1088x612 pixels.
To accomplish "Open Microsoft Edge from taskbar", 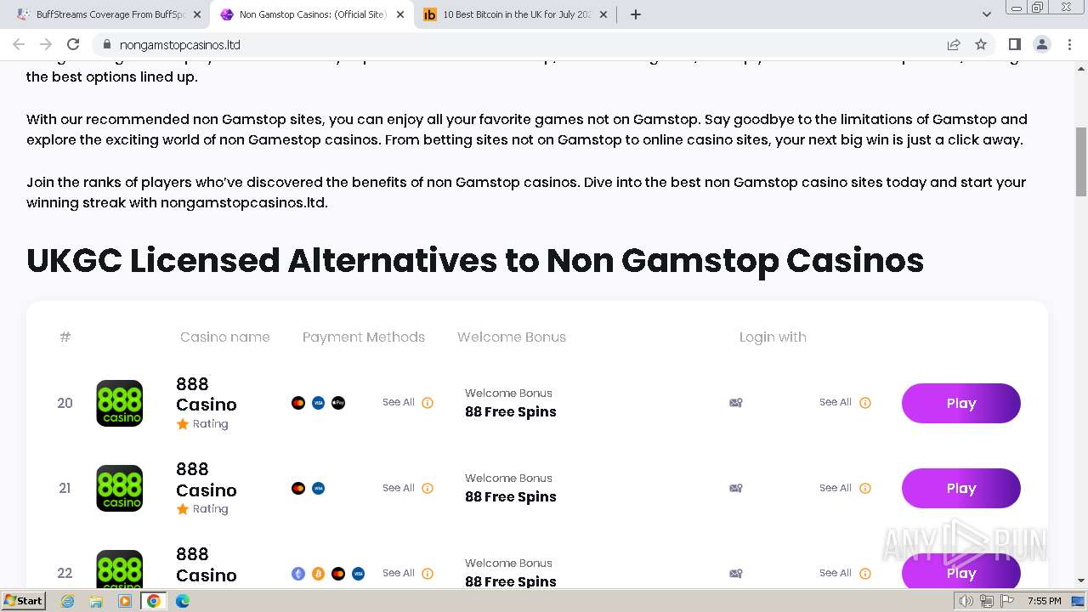I will (183, 601).
